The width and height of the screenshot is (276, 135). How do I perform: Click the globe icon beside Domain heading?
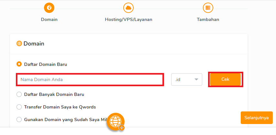[x=19, y=44]
